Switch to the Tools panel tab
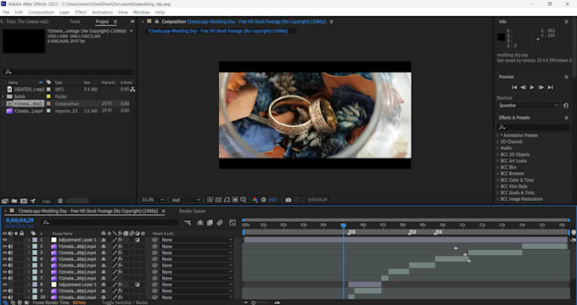 pyautogui.click(x=75, y=22)
